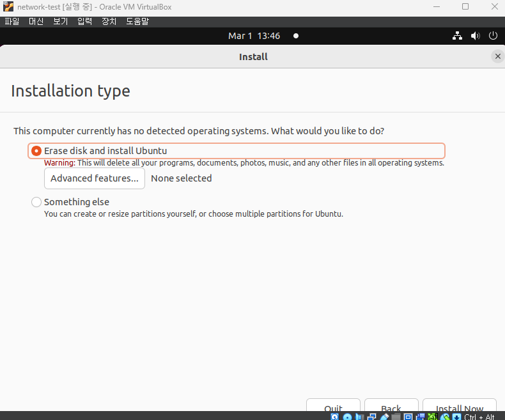Click the VirtualBox USB device status icon
The height and width of the screenshot is (420, 505).
384,417
